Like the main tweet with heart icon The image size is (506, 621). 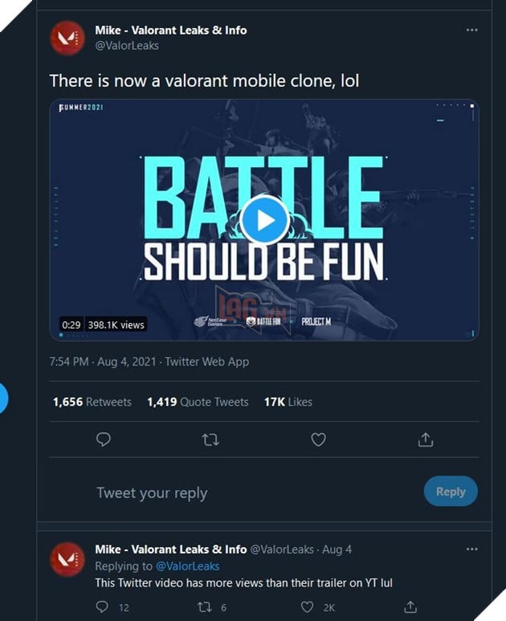(x=318, y=439)
